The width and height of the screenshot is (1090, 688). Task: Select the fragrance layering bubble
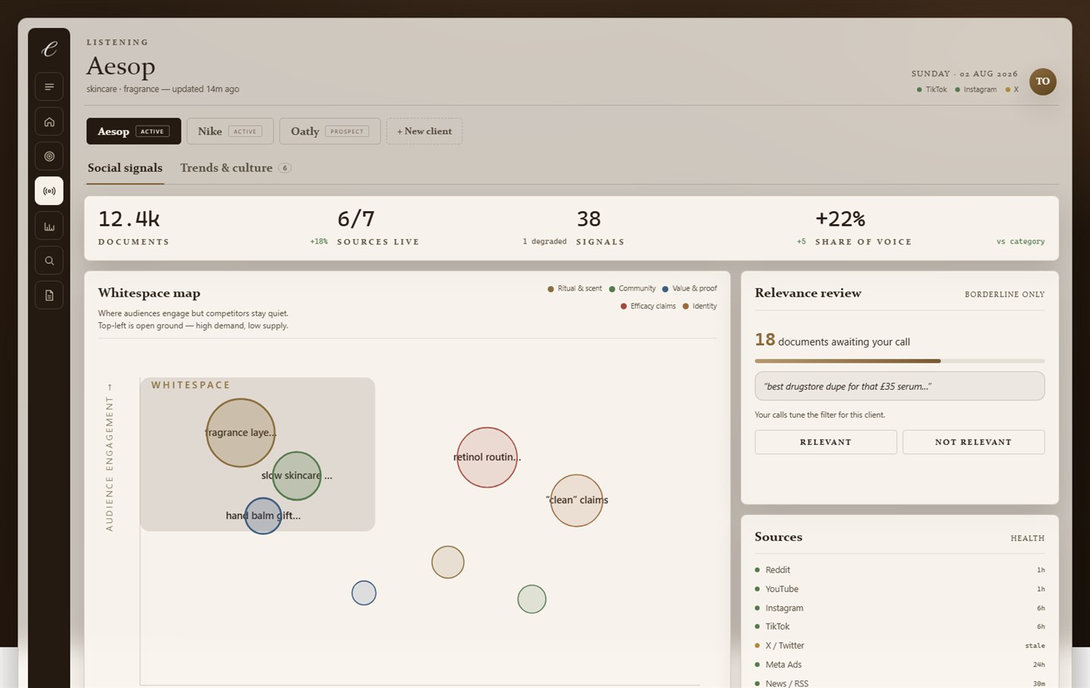(x=241, y=433)
